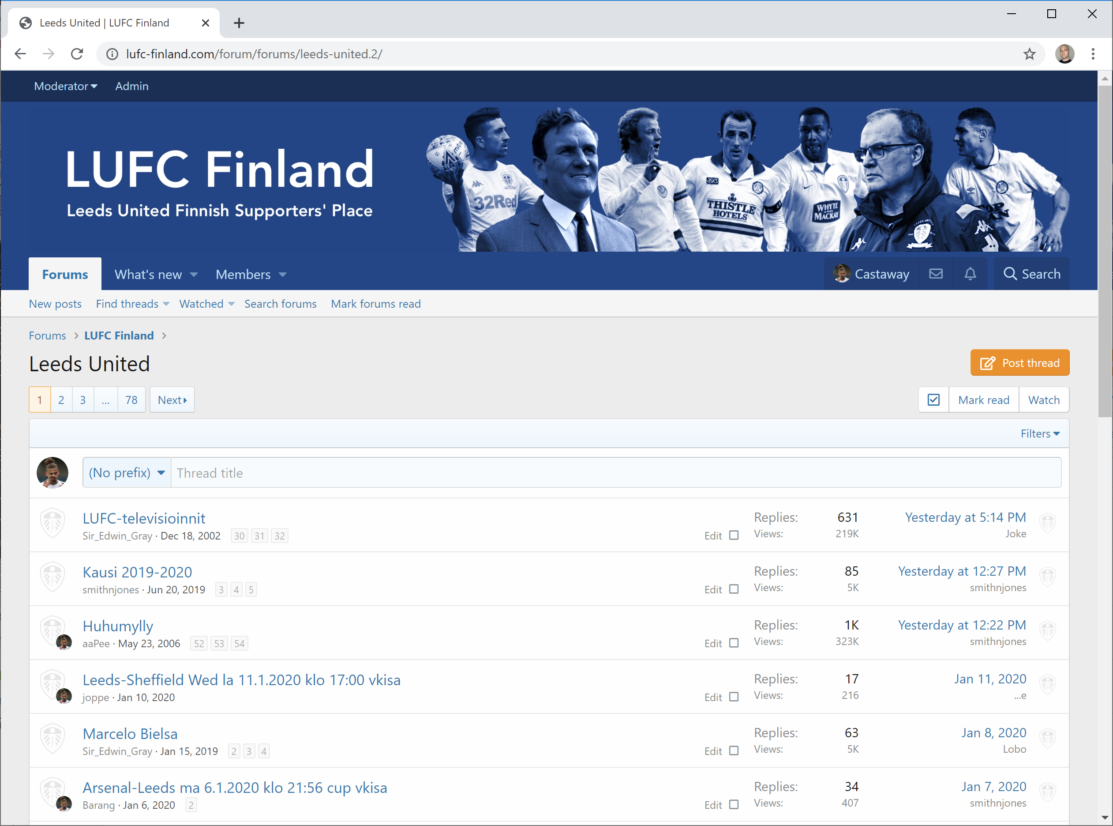1113x826 pixels.
Task: Click the breadcrumb chevron after LUFC Finland
Action: point(164,336)
